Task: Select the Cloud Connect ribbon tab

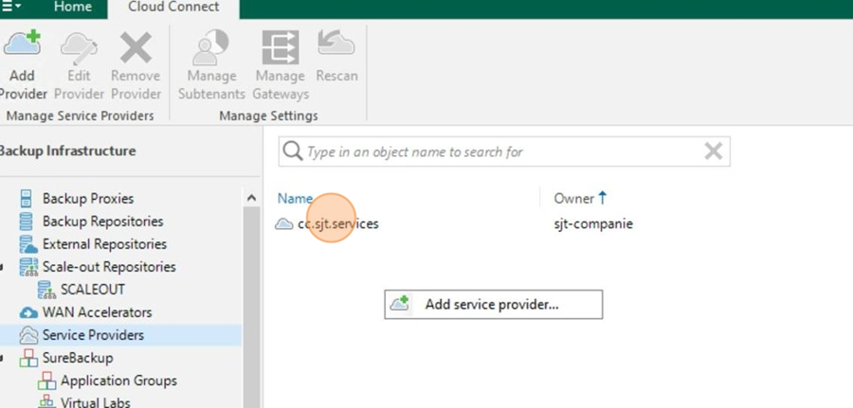Action: coord(173,7)
